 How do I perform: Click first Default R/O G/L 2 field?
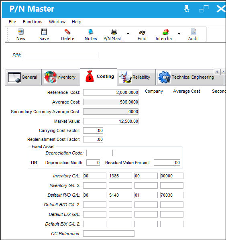[x=95, y=205]
